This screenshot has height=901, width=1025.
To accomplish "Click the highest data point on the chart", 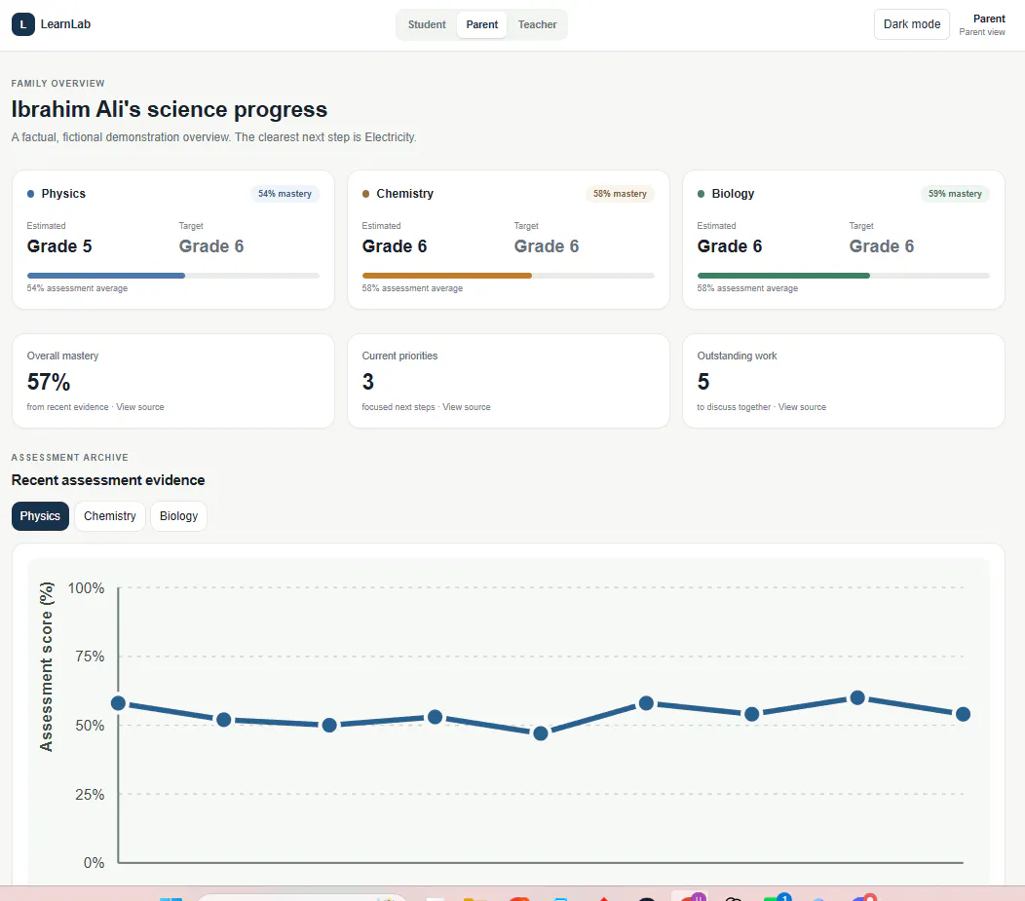I will (857, 697).
